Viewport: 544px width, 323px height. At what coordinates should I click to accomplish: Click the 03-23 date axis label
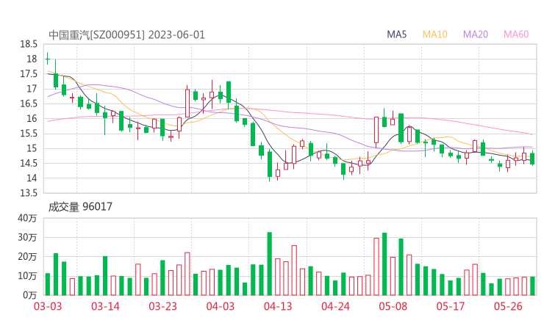162,306
